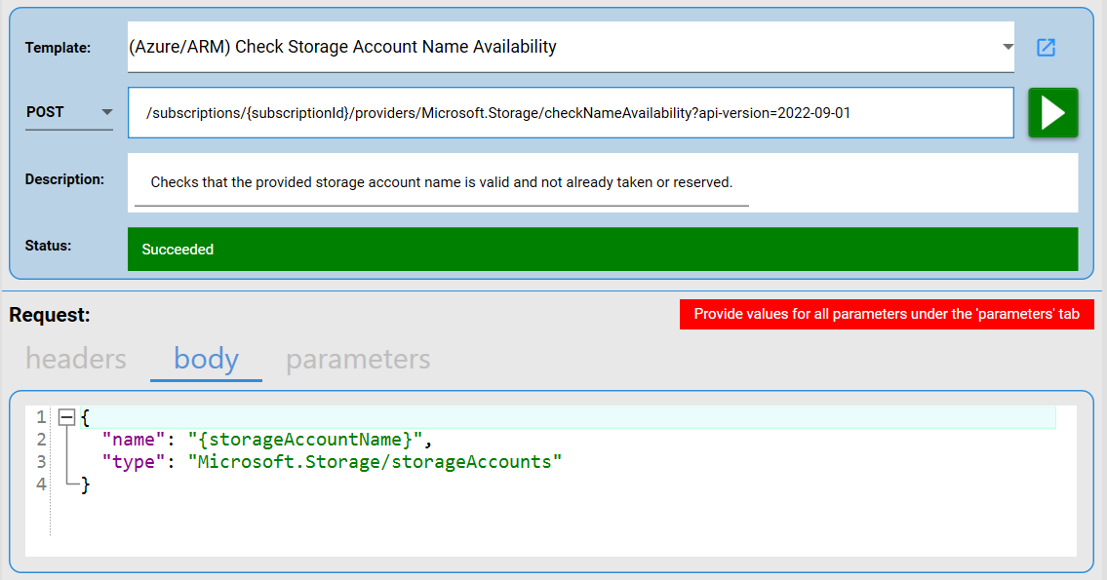Image resolution: width=1107 pixels, height=580 pixels.
Task: Open the POST method dropdown
Action: tap(69, 113)
